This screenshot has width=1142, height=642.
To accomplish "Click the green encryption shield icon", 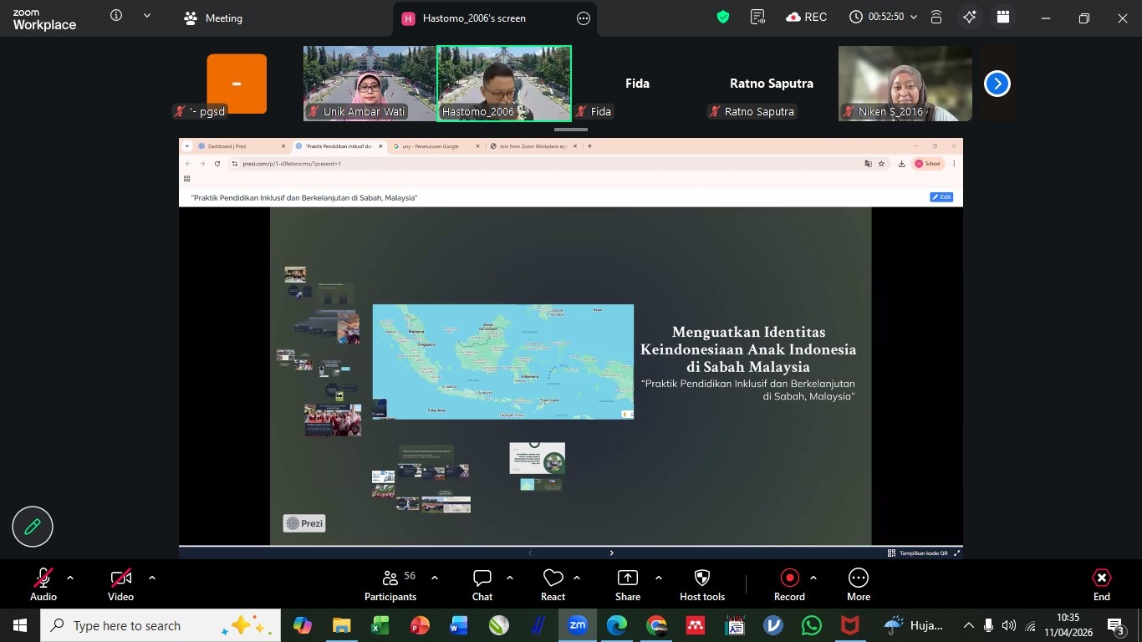I will click(723, 18).
